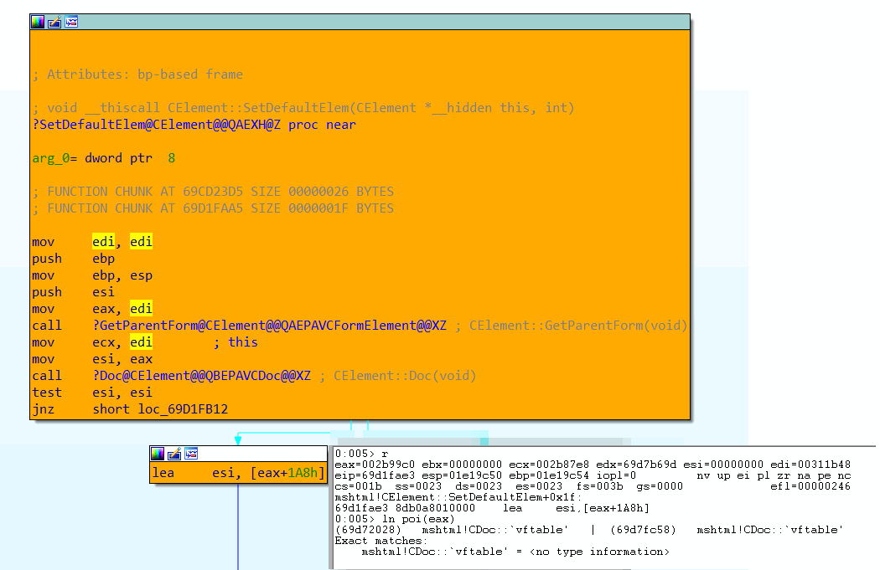880x570 pixels.
Task: Jump to function chunk address 69D1FAA5
Action: [213, 208]
